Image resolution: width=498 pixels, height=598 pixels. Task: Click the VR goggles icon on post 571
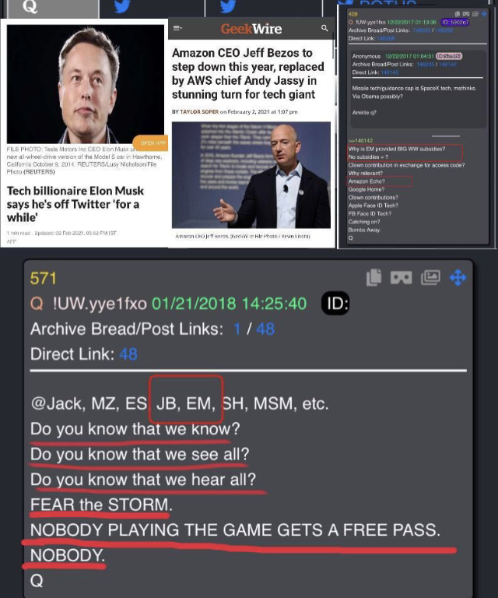[x=402, y=278]
